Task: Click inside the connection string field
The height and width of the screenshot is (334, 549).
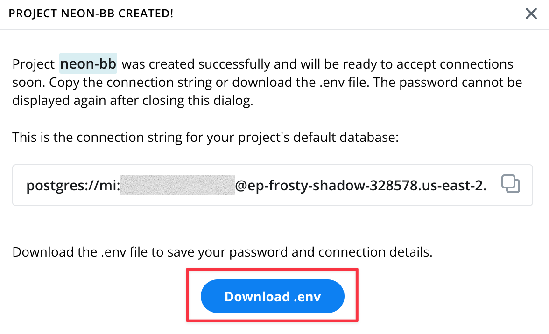Action: [273, 185]
